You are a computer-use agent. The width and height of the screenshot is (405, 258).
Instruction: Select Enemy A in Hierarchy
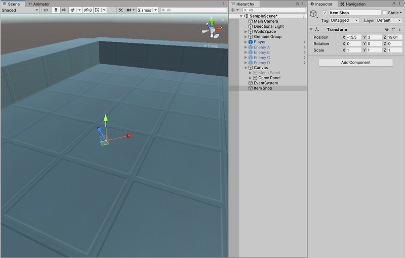point(262,47)
